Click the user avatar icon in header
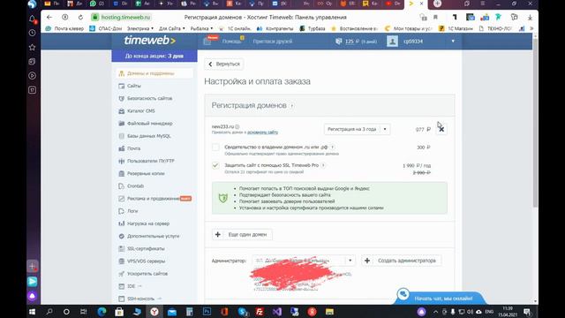565x318 pixels. point(392,42)
